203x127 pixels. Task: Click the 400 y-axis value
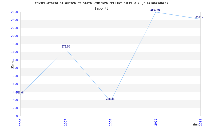coord(15,100)
